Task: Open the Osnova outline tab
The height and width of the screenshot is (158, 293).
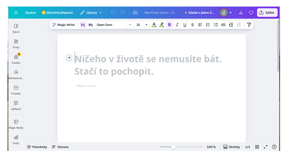Action: pos(60,147)
